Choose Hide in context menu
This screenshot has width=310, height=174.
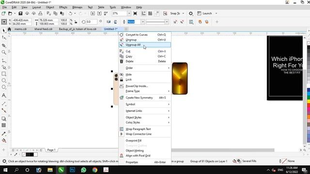pos(145,74)
